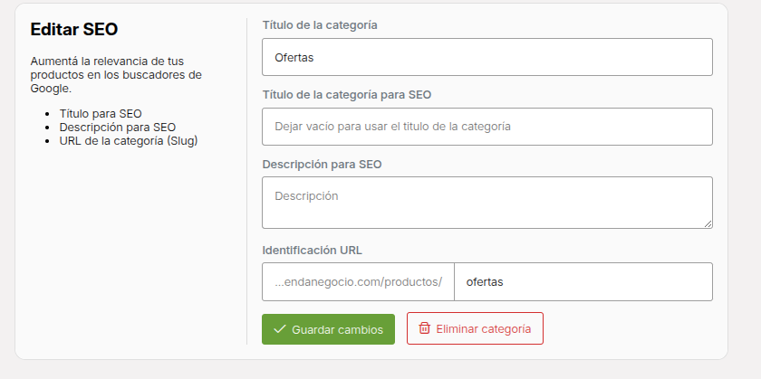Image resolution: width=761 pixels, height=379 pixels.
Task: Focus the Título de la categoría para SEO field
Action: 487,127
